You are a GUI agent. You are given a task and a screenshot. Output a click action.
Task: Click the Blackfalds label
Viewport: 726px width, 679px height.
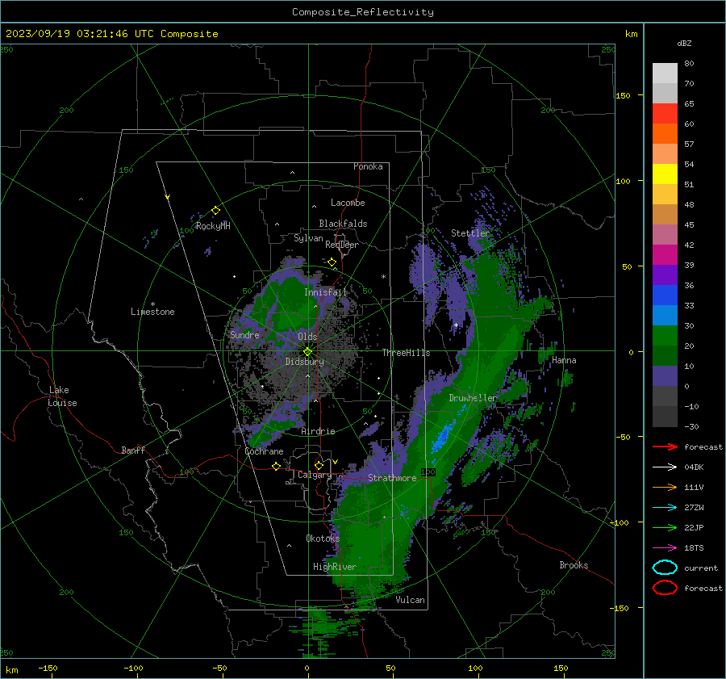point(343,224)
